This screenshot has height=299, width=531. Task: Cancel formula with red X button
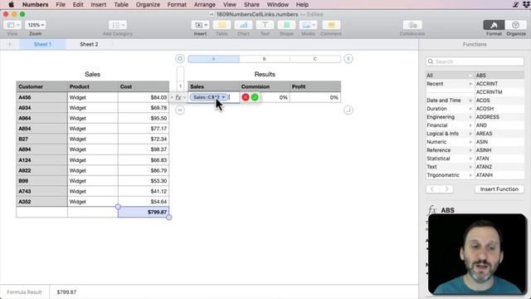click(x=246, y=97)
